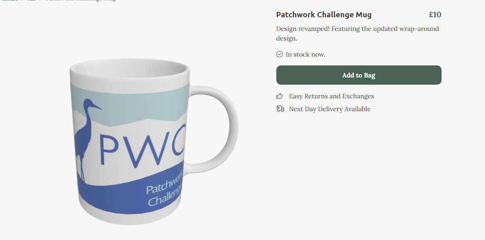Screen dimensions: 485x240
Task: Open the Home breadcrumb link
Action: (9, 0)
